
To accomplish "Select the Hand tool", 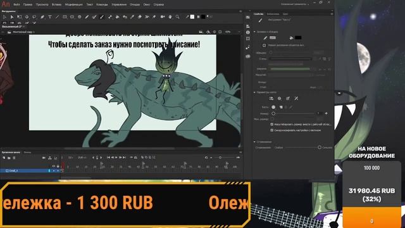I will pyautogui.click(x=170, y=17).
